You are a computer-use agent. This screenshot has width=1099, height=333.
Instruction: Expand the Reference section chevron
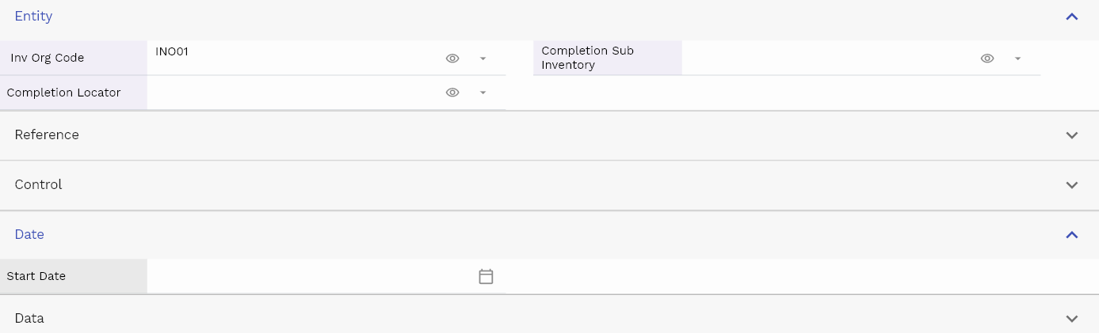click(1072, 135)
